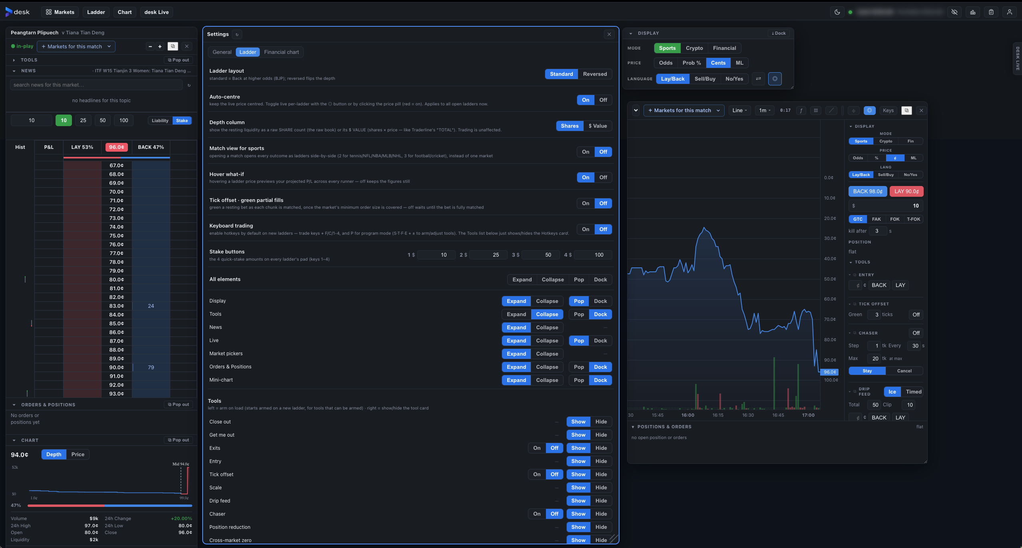This screenshot has width=1022, height=548.
Task: Open the bar chart stats icon
Action: [x=973, y=12]
